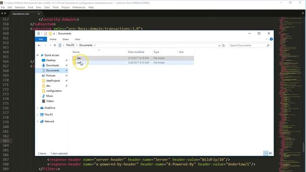
Task: Refresh the Documents folder view
Action: [x=223, y=45]
